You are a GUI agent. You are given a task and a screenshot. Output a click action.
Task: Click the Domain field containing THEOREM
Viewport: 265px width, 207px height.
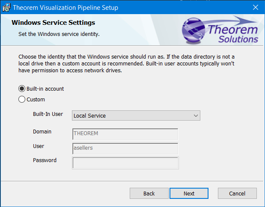tap(125, 134)
